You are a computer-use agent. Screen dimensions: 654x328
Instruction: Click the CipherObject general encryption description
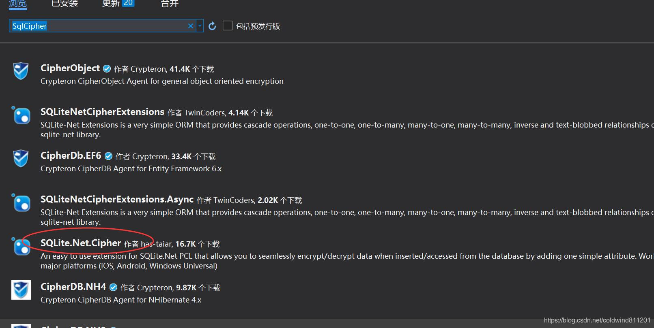(x=162, y=81)
